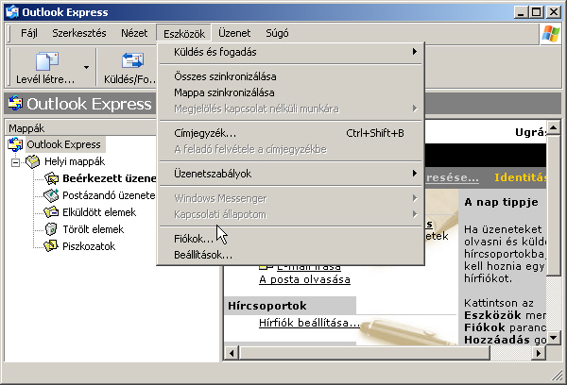Click the A posta olvasása link
The image size is (567, 385).
pos(304,279)
